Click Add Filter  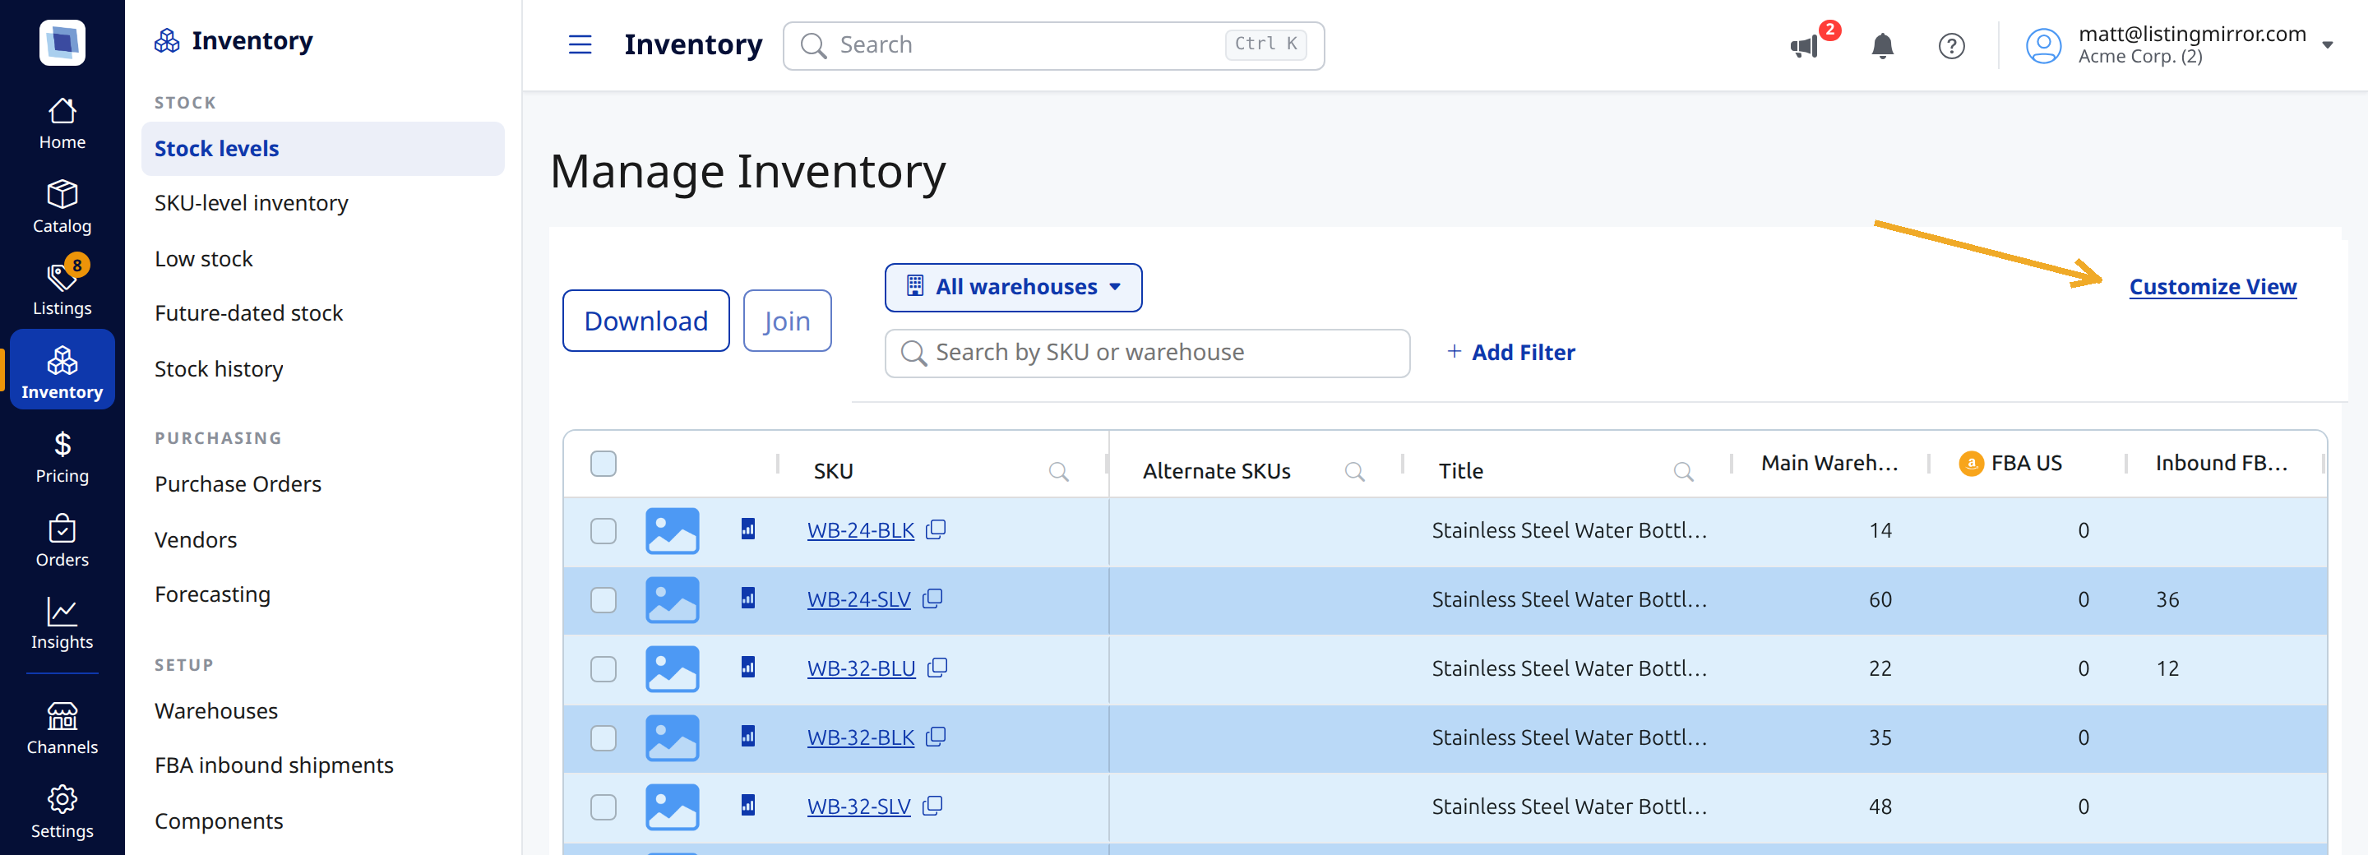[1510, 352]
